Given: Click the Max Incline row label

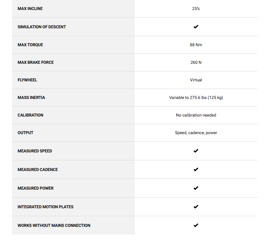Looking at the screenshot, I should point(30,9).
